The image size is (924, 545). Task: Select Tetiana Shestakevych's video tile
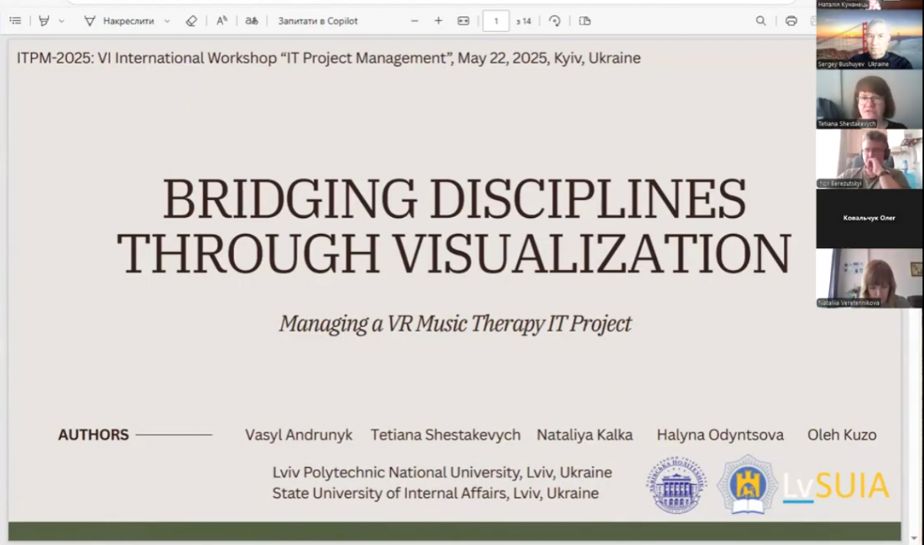pos(869,99)
